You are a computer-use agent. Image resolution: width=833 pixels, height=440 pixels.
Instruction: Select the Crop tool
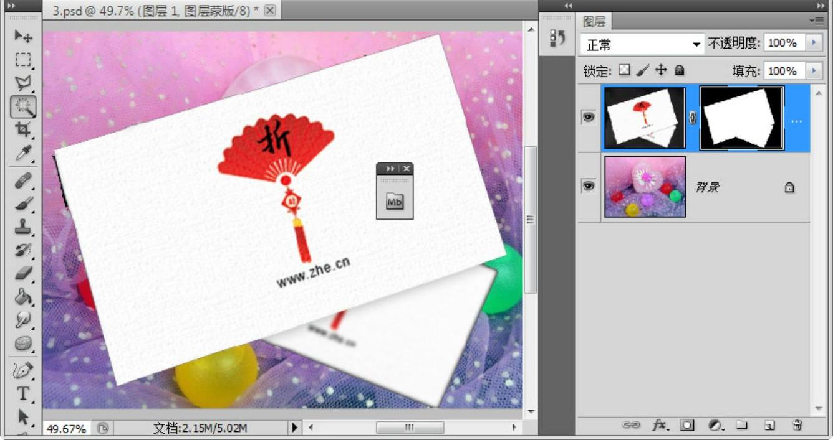pyautogui.click(x=23, y=129)
